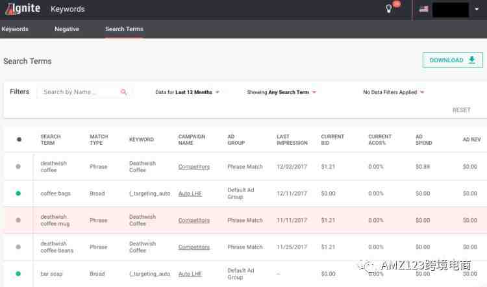487x287 pixels.
Task: Toggle status dot for coffee bags row
Action: [x=18, y=193]
